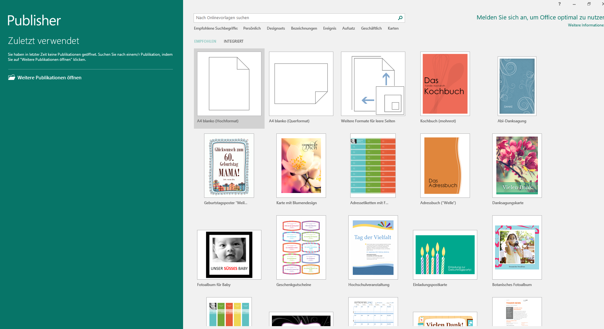This screenshot has height=329, width=604.
Task: Open the Geburtstagsposter template
Action: click(229, 166)
